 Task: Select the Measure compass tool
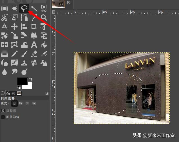[x=5, y=27]
